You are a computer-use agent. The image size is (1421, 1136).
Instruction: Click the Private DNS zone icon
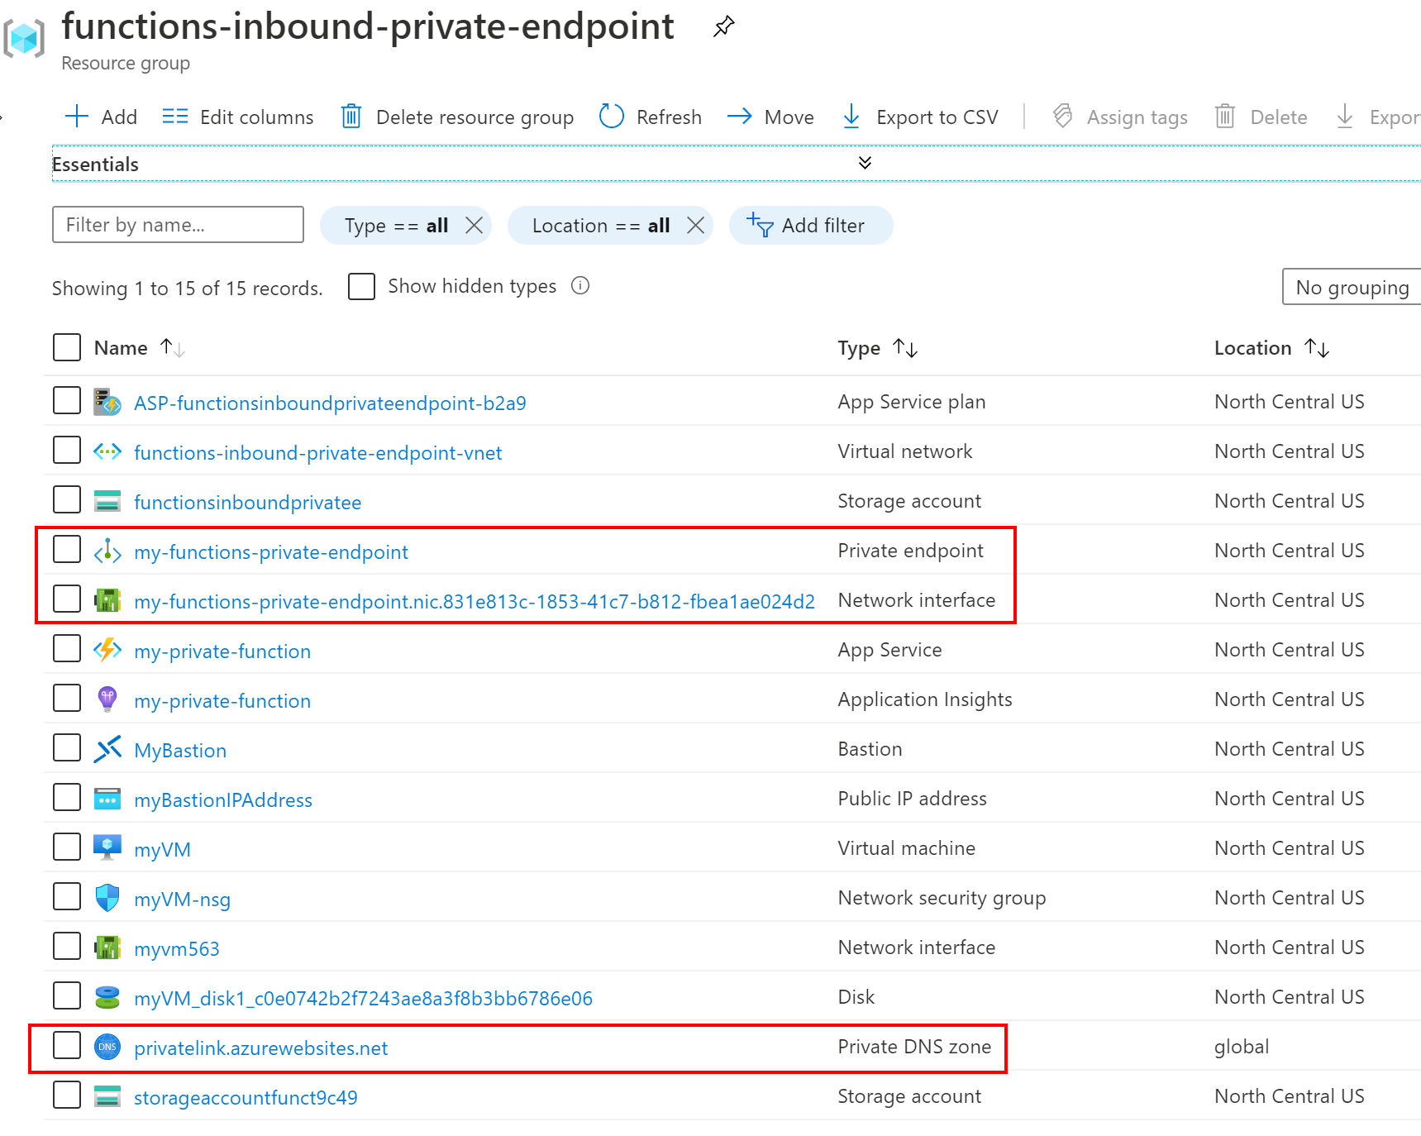(107, 1047)
